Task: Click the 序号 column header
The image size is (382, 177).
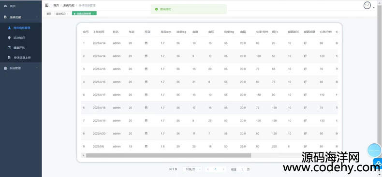Action: click(x=86, y=32)
